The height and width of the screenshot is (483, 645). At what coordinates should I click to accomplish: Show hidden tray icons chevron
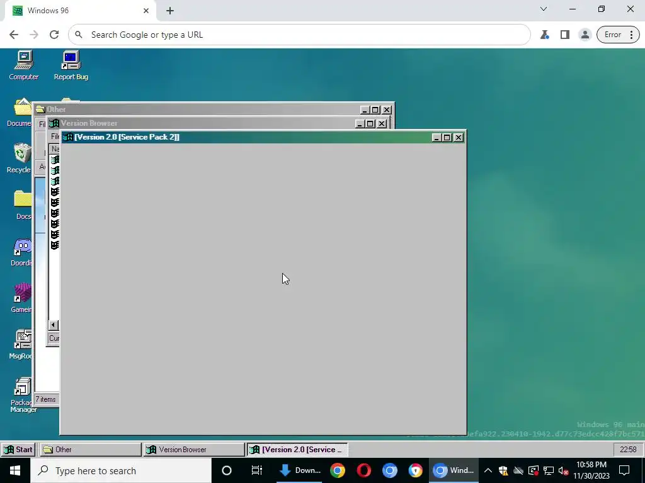point(488,470)
